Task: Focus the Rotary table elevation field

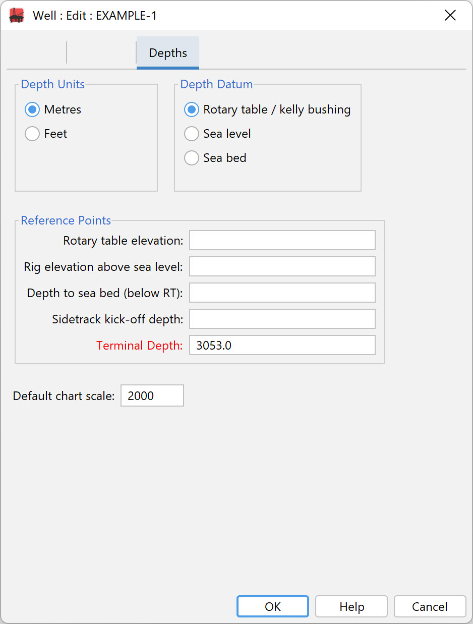Action: point(282,240)
